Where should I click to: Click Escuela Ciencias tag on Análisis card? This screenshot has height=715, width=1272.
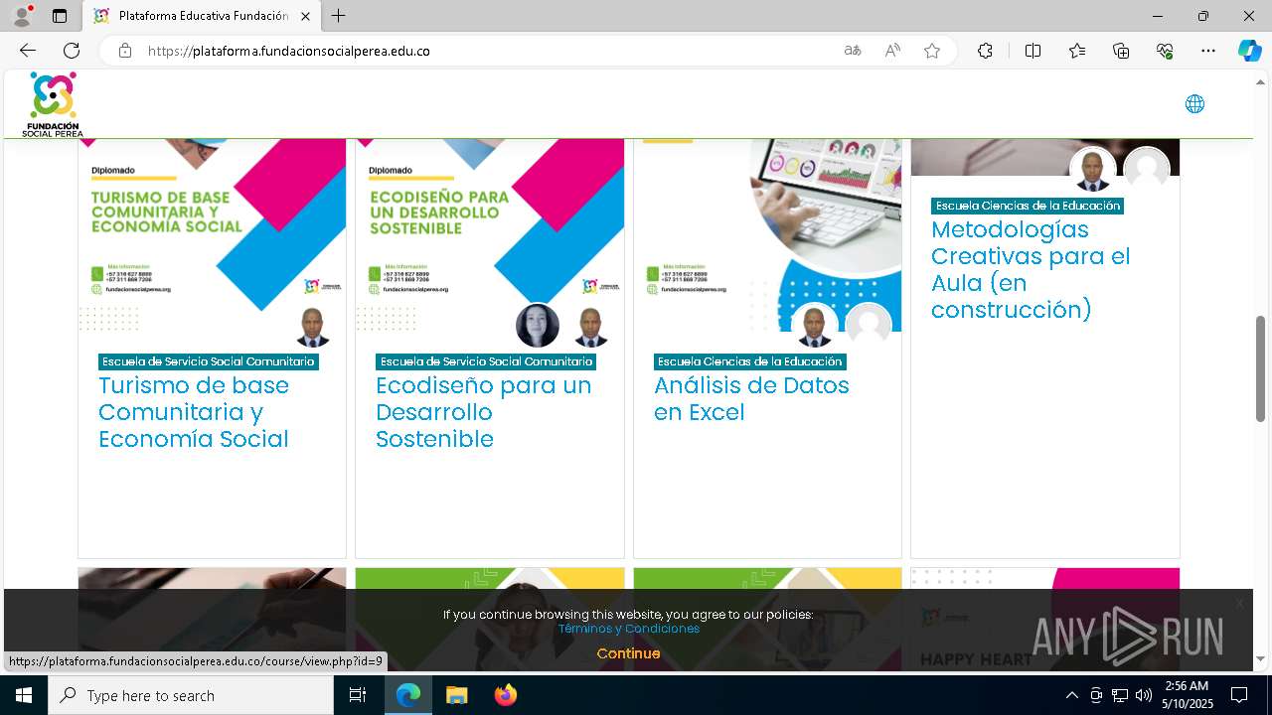coord(750,361)
